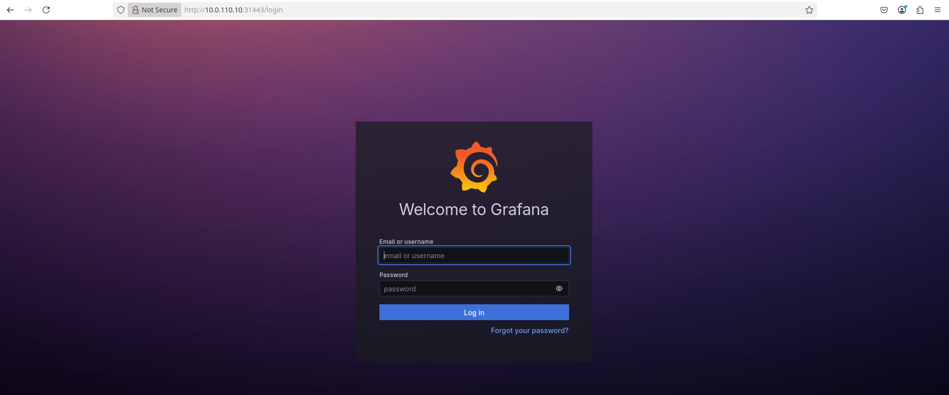
Task: Click the Email or username label
Action: 406,242
